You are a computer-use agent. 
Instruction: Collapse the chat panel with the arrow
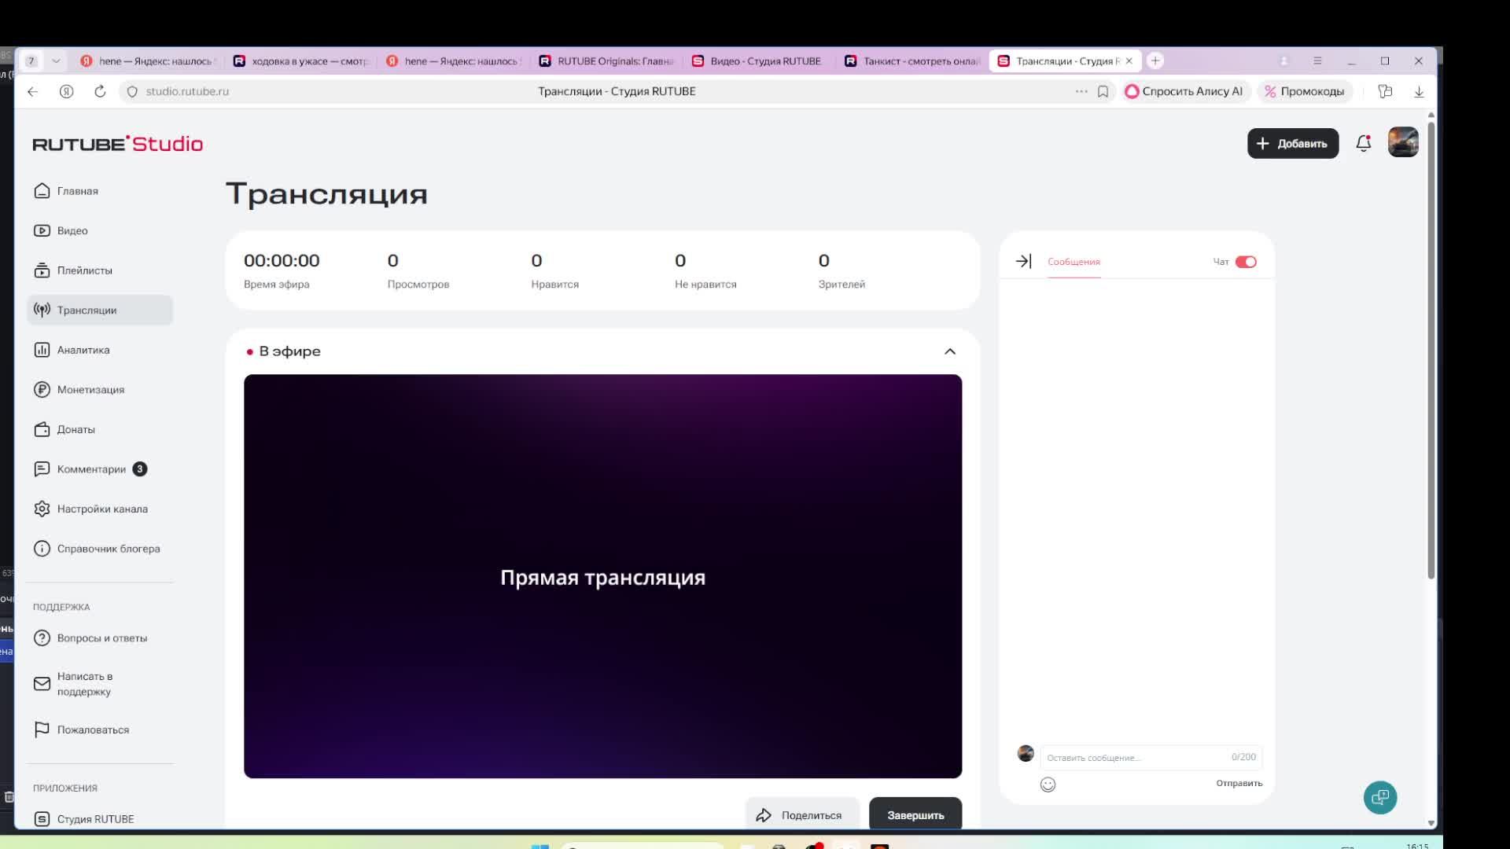(1025, 261)
